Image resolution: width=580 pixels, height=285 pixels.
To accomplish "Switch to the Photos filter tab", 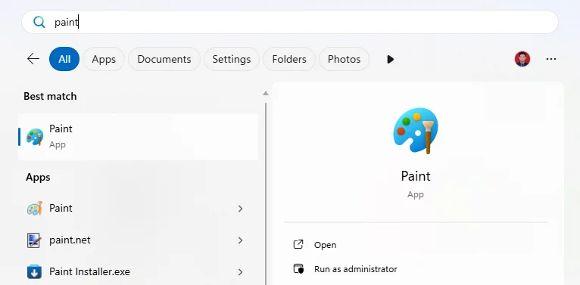I will pyautogui.click(x=344, y=59).
